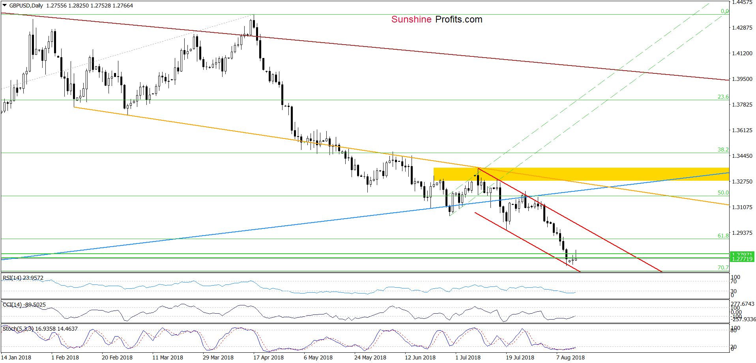Click the 24 May 2018 date label
This screenshot has width=756, height=363.
[x=370, y=357]
